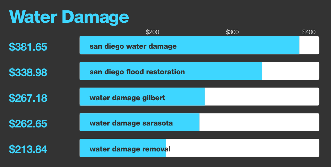Click the $300 axis label
The width and height of the screenshot is (331, 167).
(232, 32)
